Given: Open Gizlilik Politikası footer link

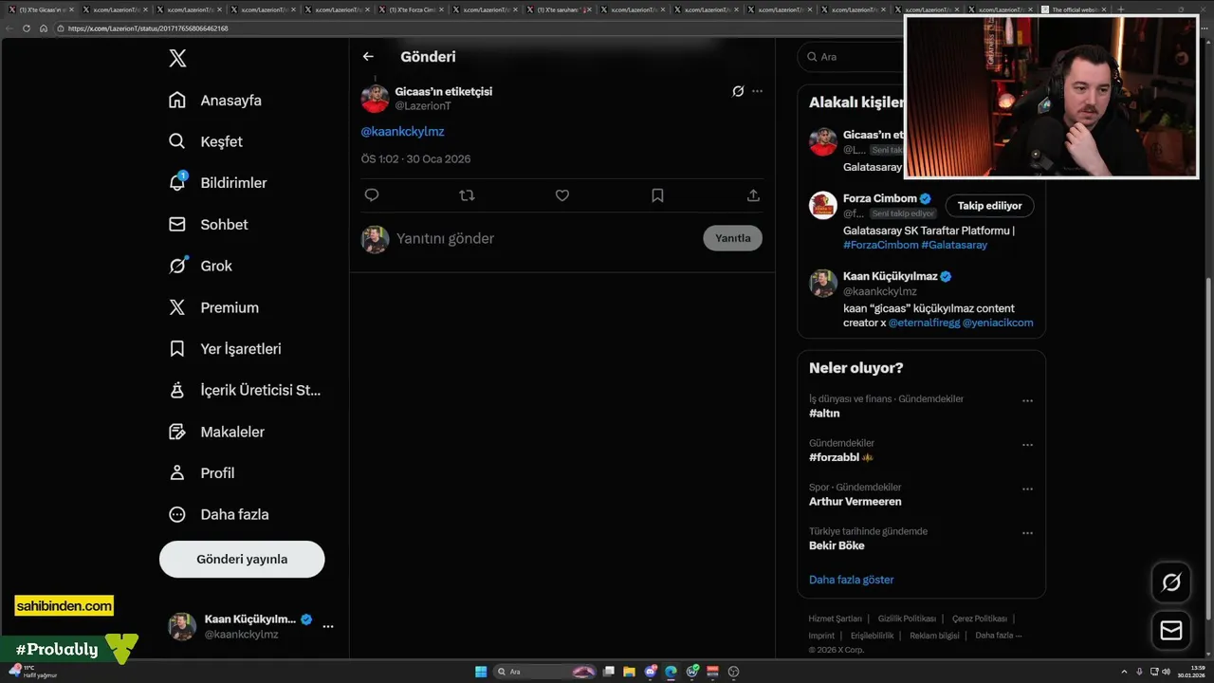Looking at the screenshot, I should [907, 618].
